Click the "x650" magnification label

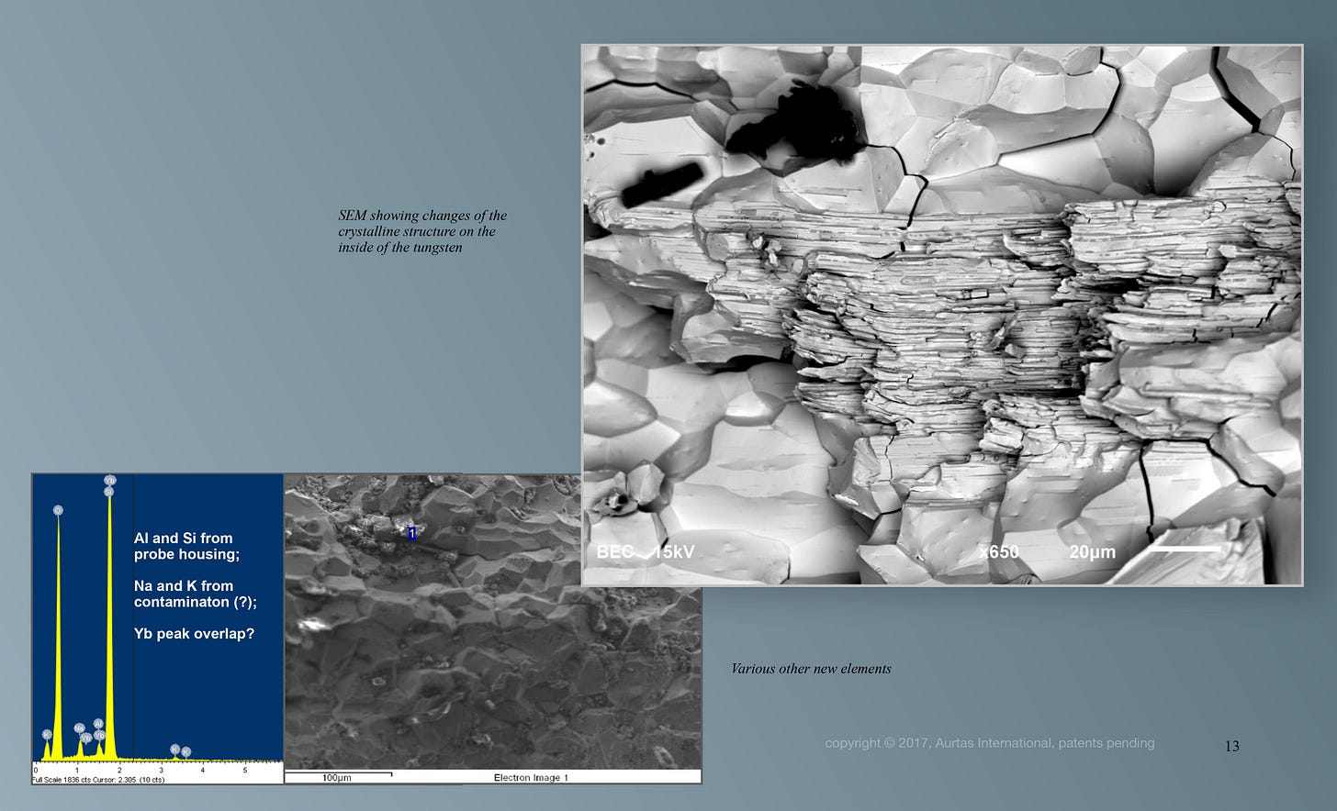[x=998, y=552]
